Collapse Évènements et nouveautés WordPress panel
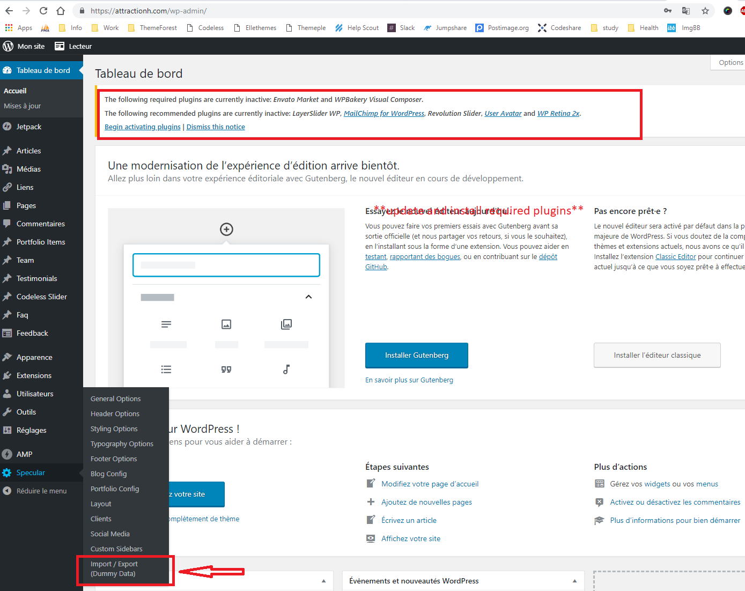 tap(574, 581)
